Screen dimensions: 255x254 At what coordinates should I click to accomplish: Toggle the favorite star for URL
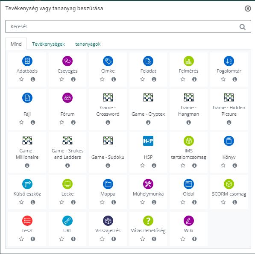coord(62,239)
